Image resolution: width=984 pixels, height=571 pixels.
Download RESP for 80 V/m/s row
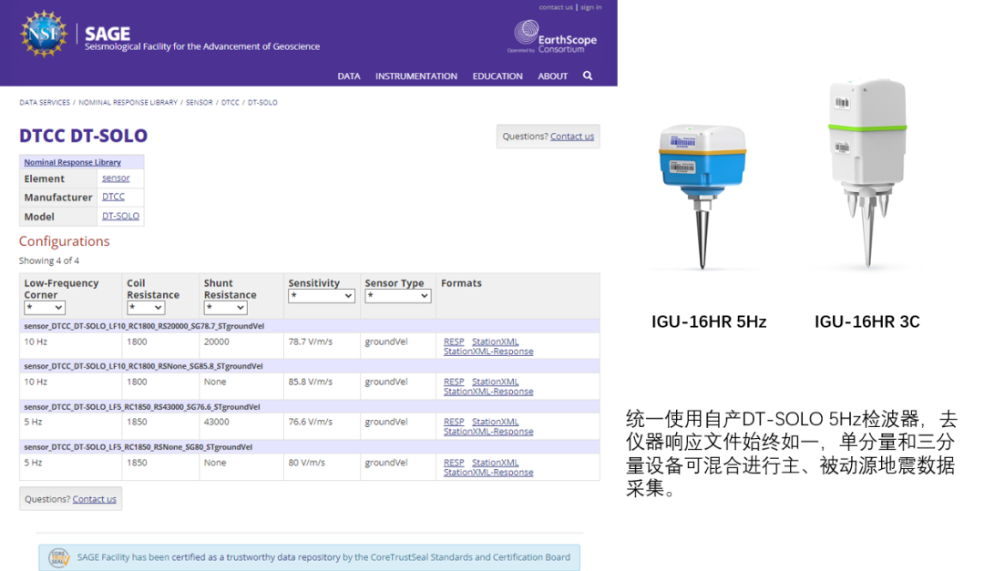coord(454,463)
